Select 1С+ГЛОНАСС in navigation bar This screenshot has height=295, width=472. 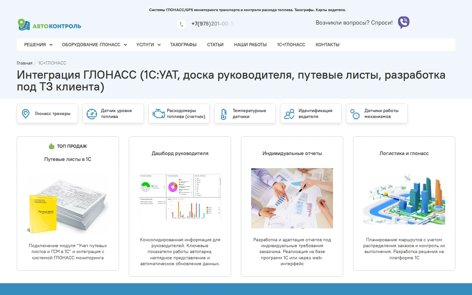(291, 45)
